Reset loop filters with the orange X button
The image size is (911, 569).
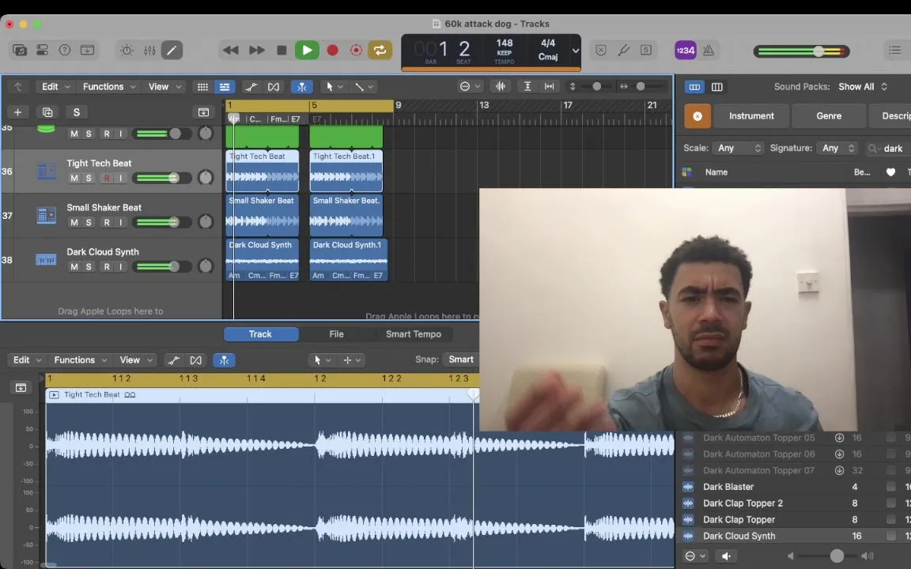[x=697, y=116]
